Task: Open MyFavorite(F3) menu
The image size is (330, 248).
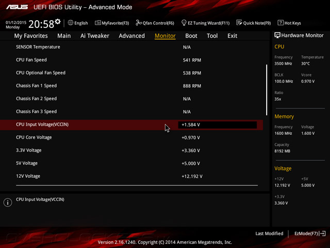Action: [x=112, y=23]
